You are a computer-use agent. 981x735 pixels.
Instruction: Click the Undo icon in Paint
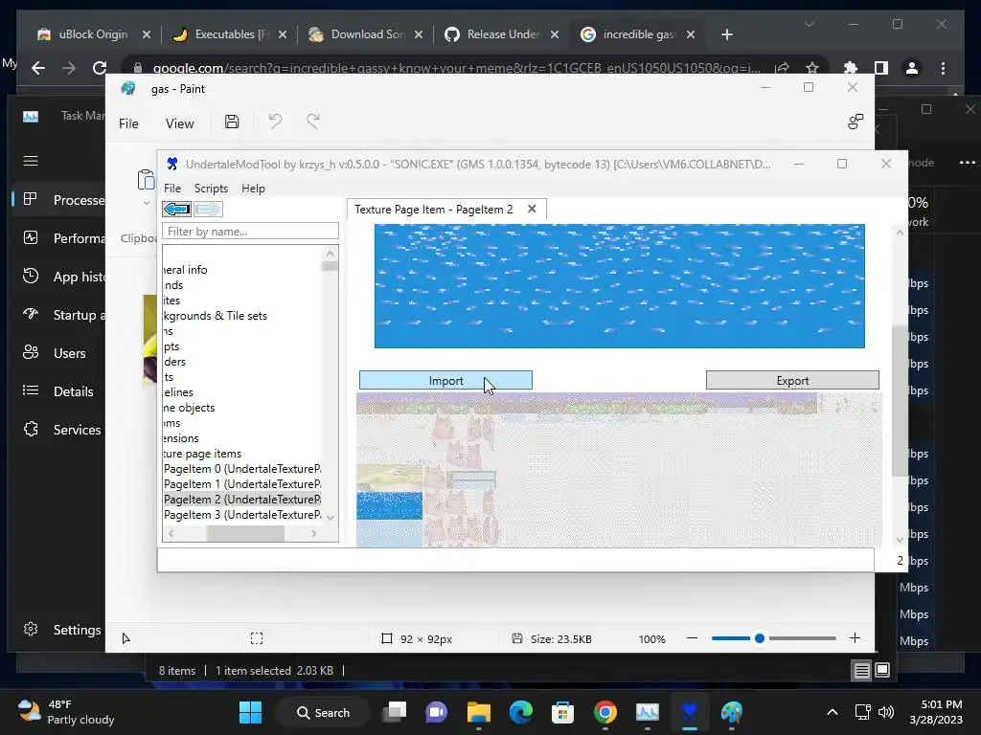coord(275,122)
